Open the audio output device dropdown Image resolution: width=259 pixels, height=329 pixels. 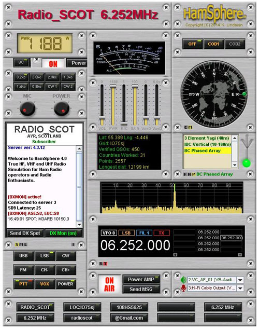coord(240,280)
